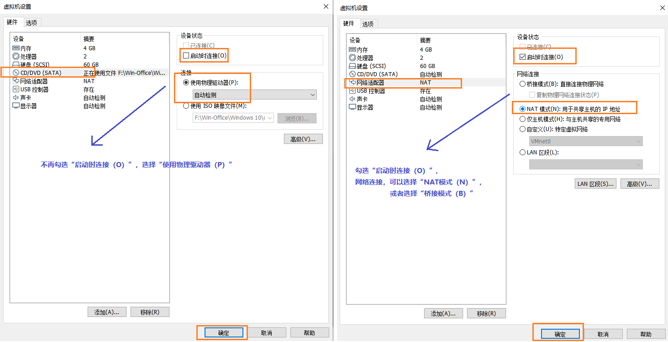Image resolution: width=668 pixels, height=342 pixels.
Task: Click the display icon in left window
Action: click(x=16, y=105)
